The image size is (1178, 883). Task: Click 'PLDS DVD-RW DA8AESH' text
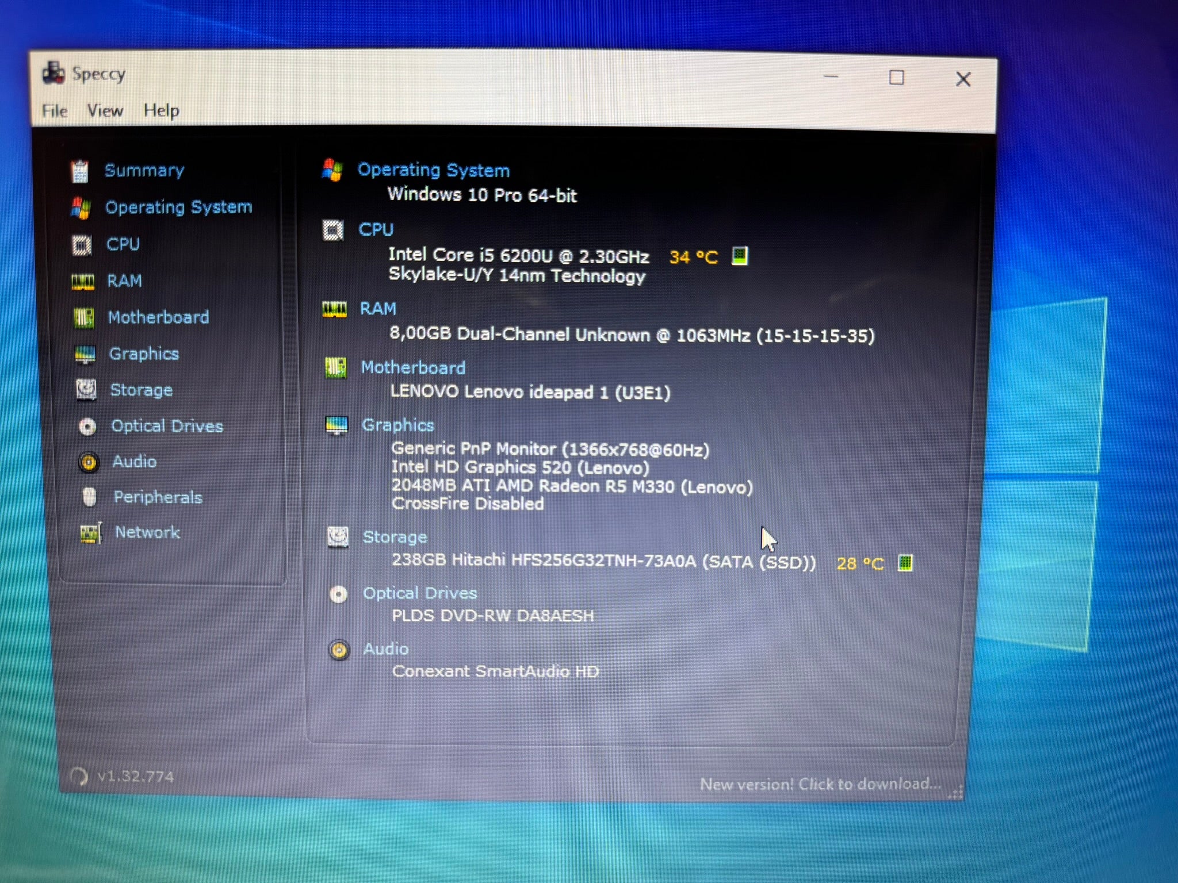(x=493, y=616)
